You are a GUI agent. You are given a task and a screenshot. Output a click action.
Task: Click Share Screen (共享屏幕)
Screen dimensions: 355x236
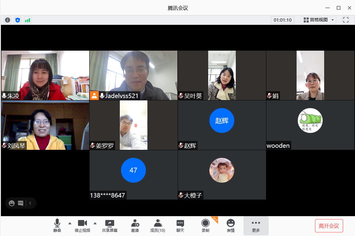pyautogui.click(x=109, y=226)
